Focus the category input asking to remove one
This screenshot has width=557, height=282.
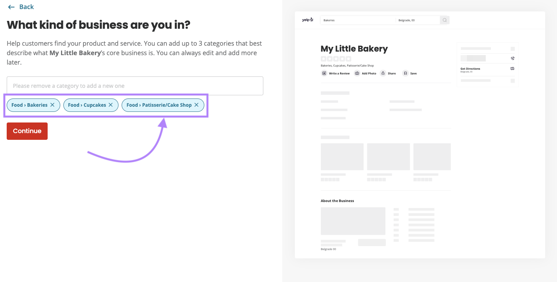pyautogui.click(x=135, y=85)
